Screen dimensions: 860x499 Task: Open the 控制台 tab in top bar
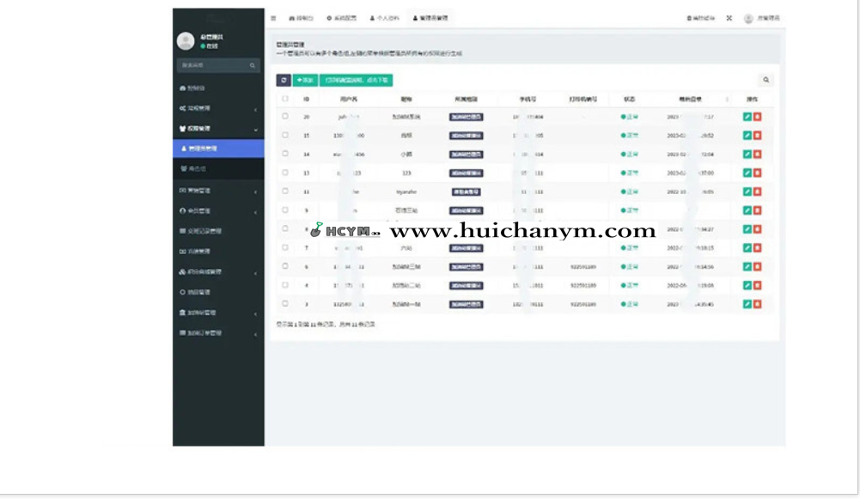[301, 18]
